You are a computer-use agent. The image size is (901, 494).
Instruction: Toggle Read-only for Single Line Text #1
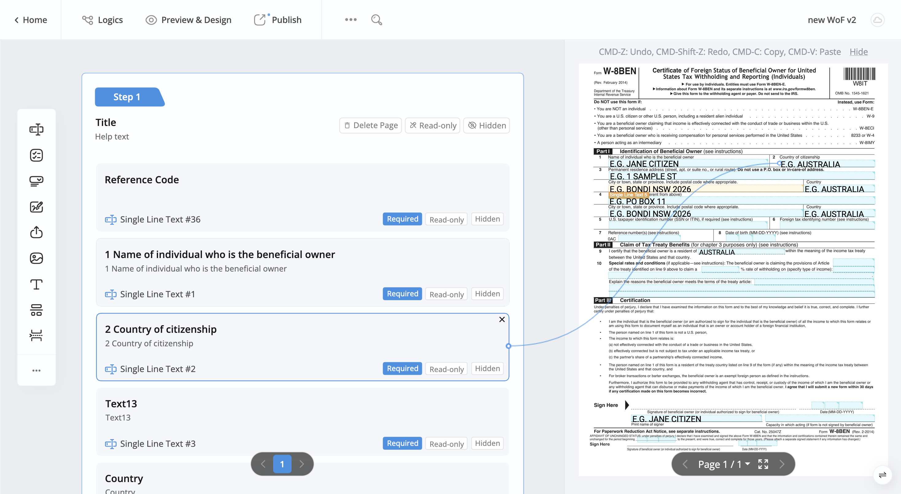point(446,294)
